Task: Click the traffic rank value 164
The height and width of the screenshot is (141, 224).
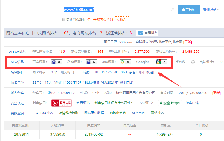Action: click(x=100, y=51)
